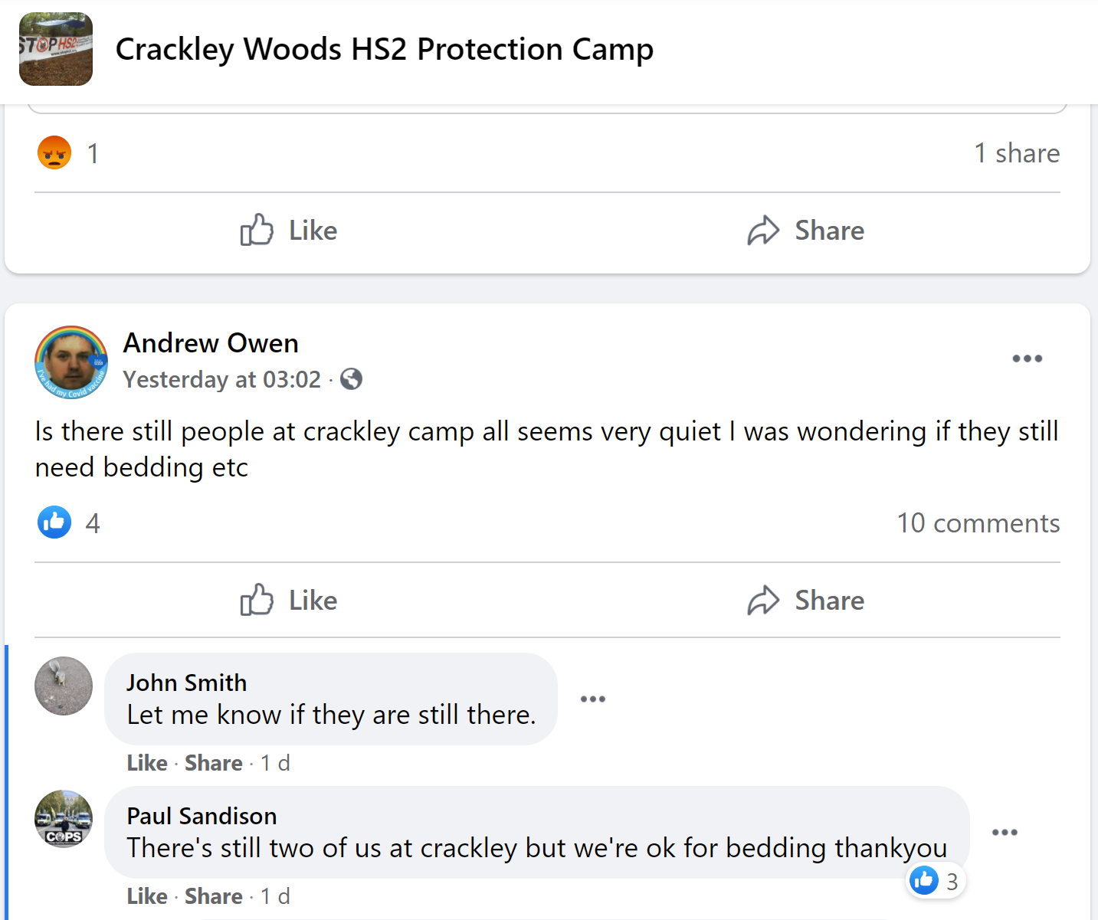
Task: Open John Smith's squirrel avatar
Action: tap(64, 686)
